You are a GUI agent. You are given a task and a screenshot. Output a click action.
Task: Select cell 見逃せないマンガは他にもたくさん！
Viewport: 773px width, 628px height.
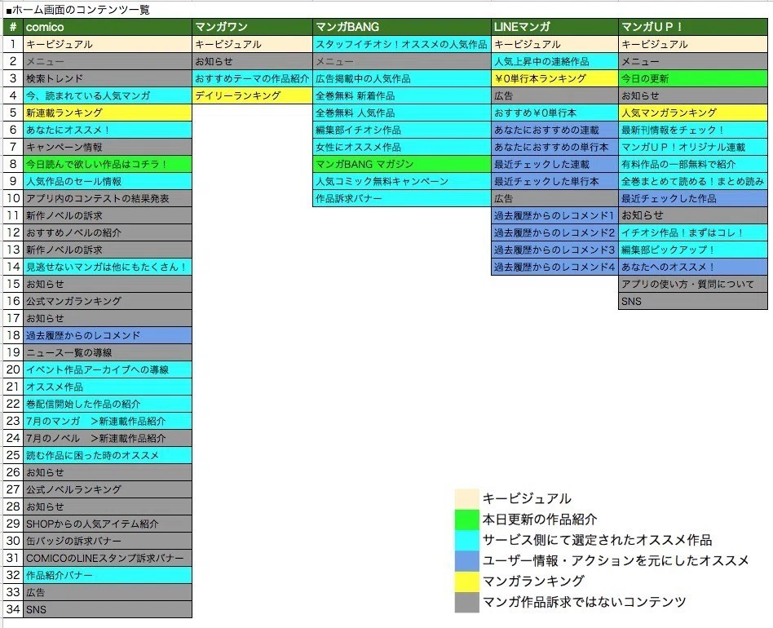[x=108, y=267]
